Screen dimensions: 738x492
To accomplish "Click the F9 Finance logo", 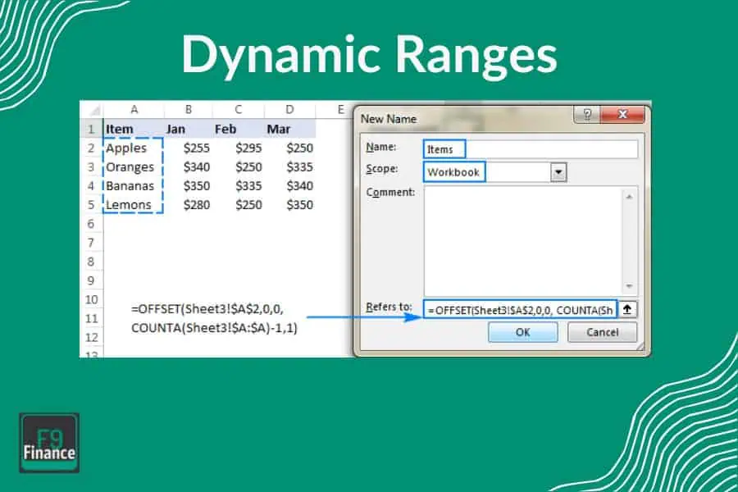I will [x=49, y=444].
